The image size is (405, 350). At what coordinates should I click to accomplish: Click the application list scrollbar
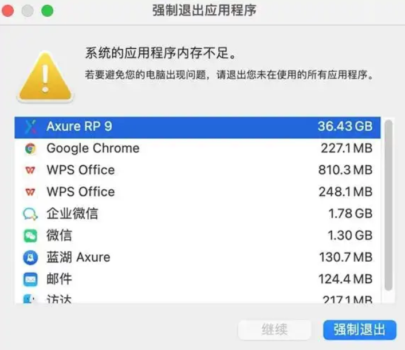(388, 205)
